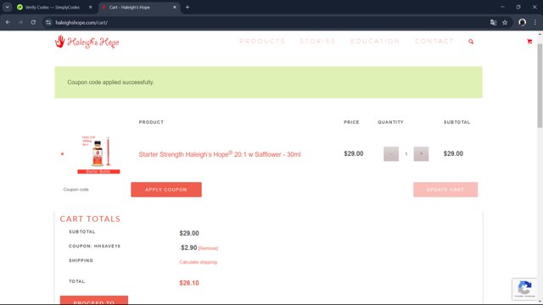Restore down the browser window
This screenshot has width=543, height=305.
click(518, 7)
